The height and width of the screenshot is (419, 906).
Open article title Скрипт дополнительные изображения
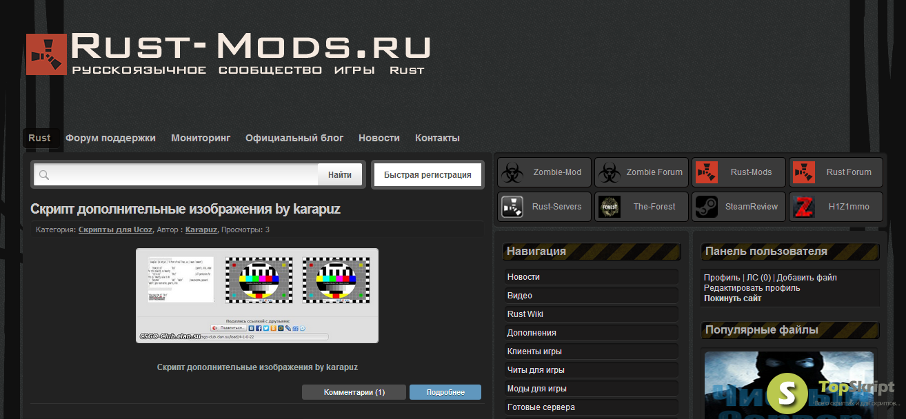[x=185, y=209]
